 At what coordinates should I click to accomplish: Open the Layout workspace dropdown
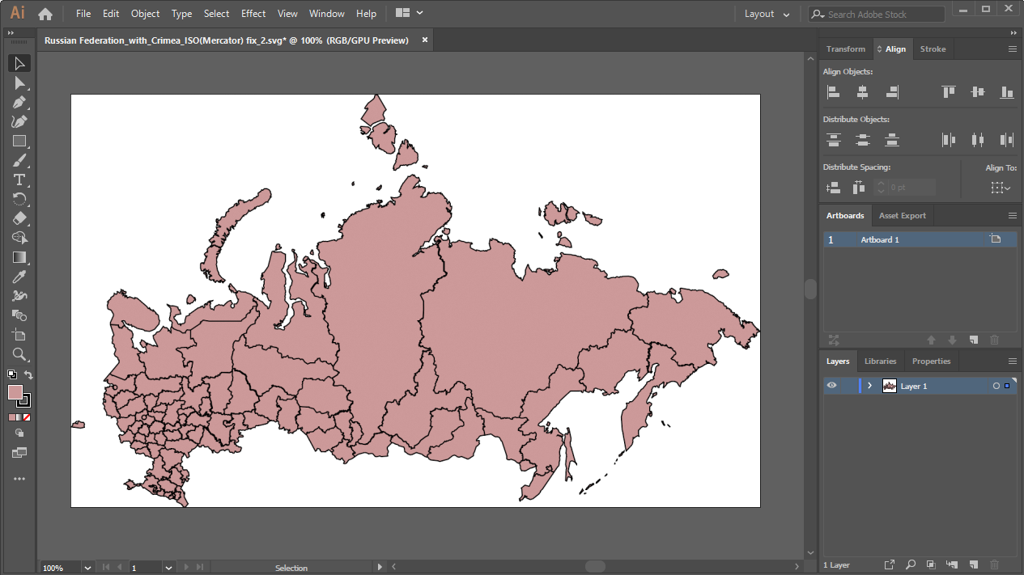click(767, 14)
